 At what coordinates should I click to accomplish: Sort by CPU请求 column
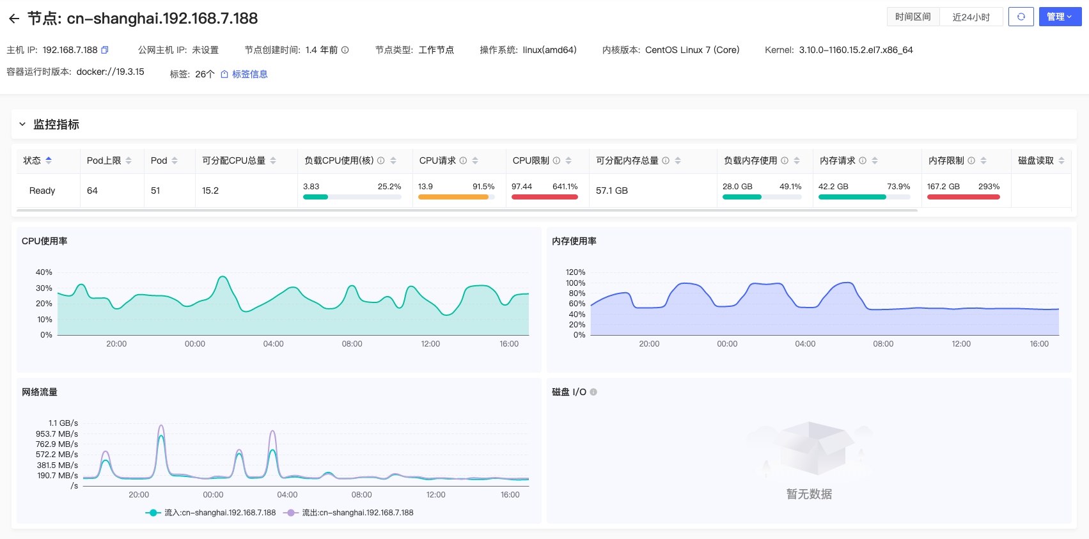point(475,160)
